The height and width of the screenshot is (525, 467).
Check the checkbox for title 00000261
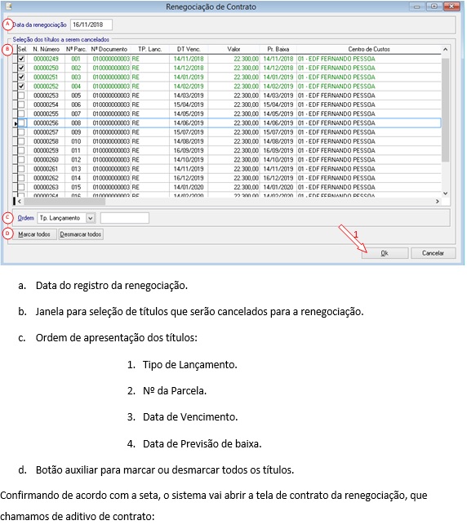pyautogui.click(x=21, y=169)
